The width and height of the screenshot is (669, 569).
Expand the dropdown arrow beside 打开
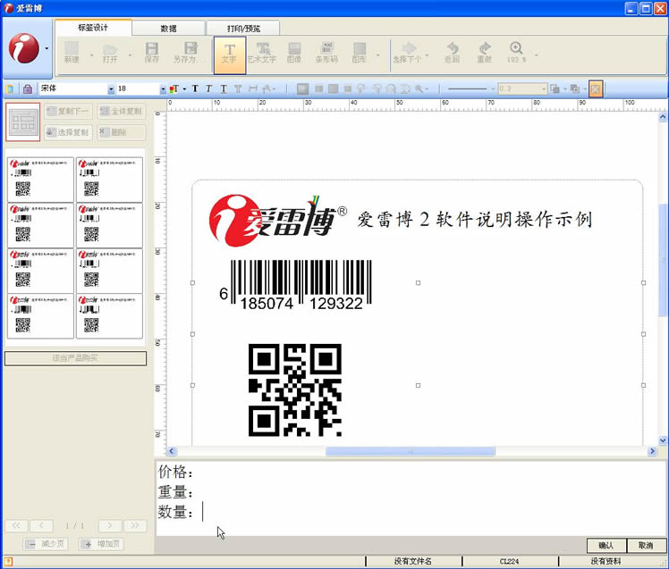pyautogui.click(x=130, y=55)
